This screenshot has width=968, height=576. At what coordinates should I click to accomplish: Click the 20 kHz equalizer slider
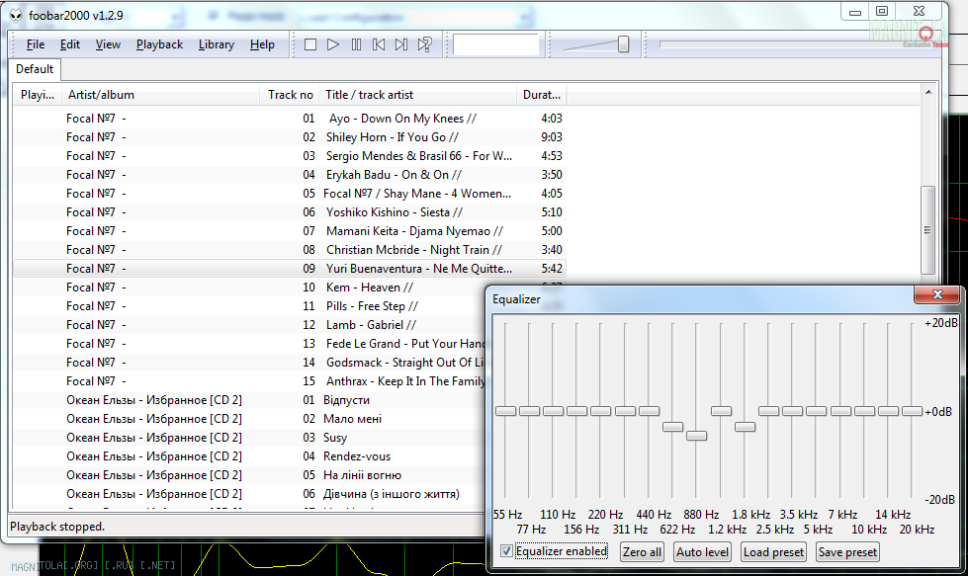coord(912,411)
